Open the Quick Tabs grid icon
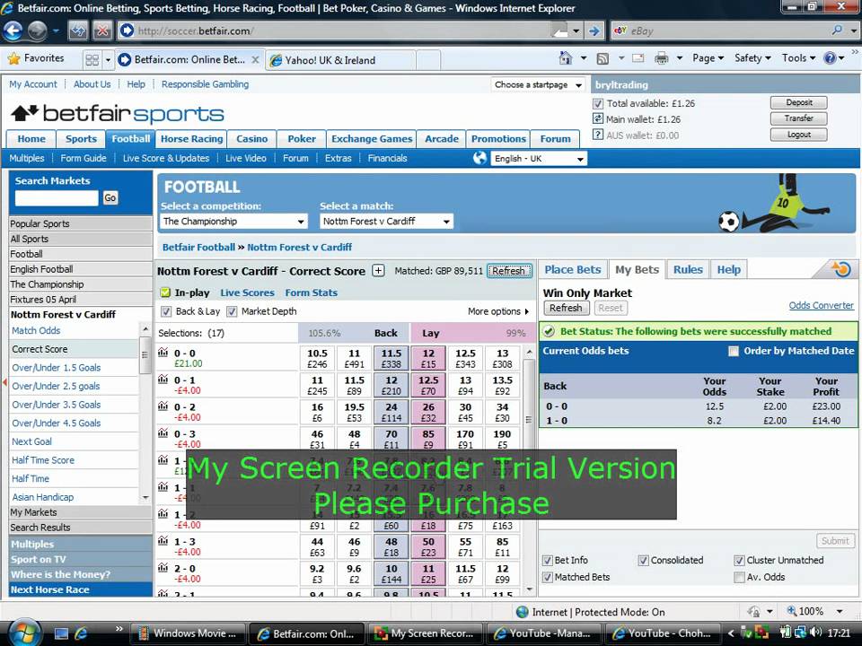Image resolution: width=862 pixels, height=646 pixels. [92, 59]
